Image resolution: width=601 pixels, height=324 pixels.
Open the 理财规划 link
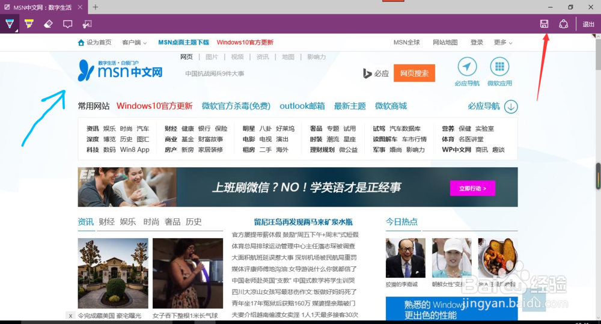tap(322, 150)
